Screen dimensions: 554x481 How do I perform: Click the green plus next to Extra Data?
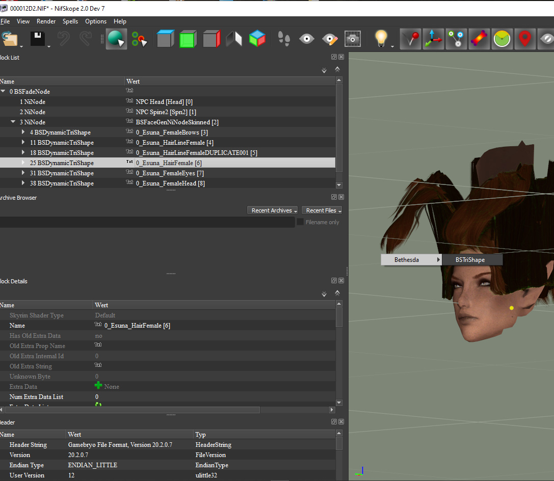(98, 386)
